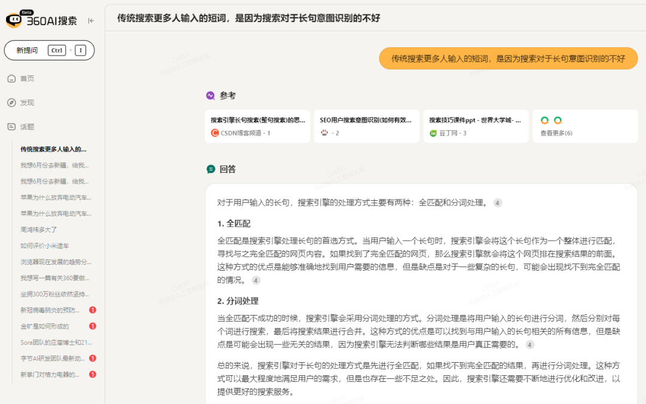The image size is (646, 404).
Task: Collapse the sidebar with the collapse icon
Action: pyautogui.click(x=91, y=20)
